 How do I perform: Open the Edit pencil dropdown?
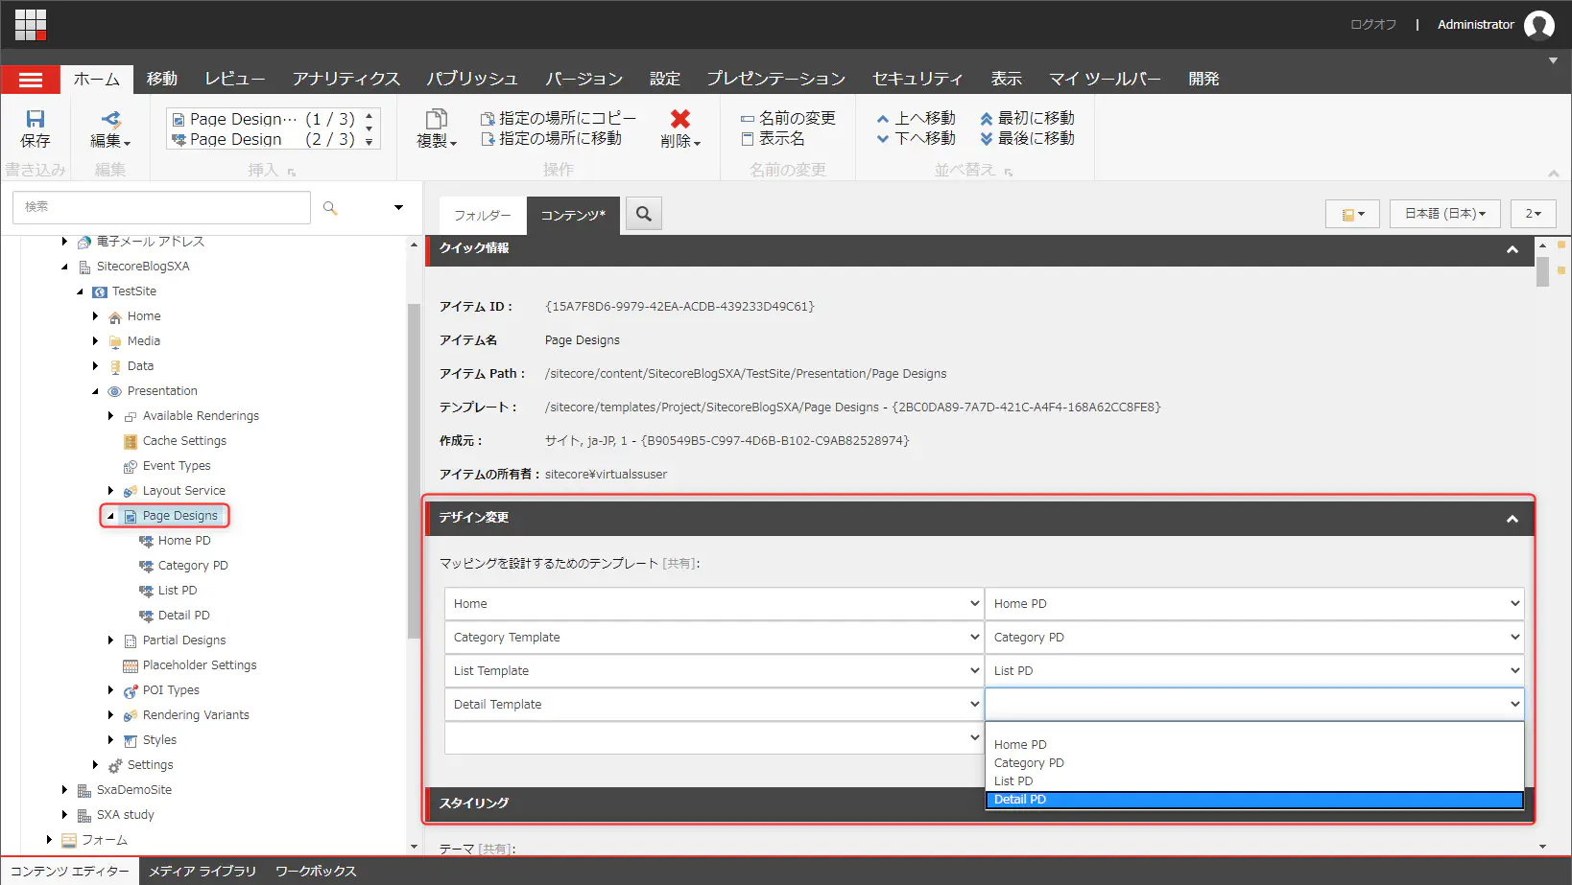tap(110, 128)
